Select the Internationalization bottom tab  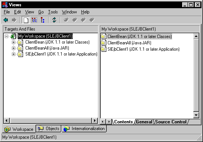coord(84,129)
